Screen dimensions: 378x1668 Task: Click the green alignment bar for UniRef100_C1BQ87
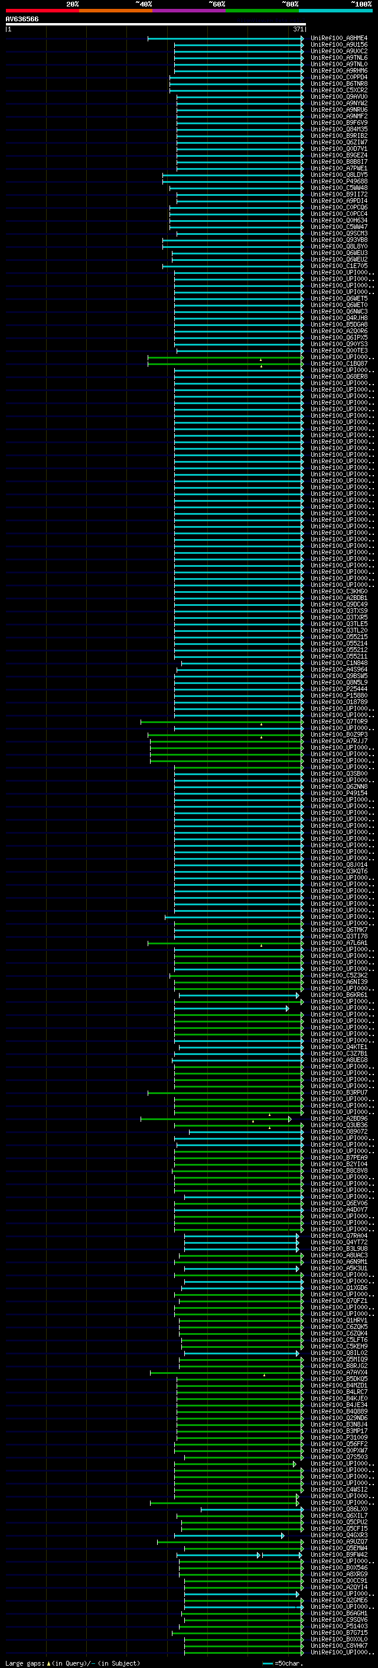pyautogui.click(x=226, y=364)
